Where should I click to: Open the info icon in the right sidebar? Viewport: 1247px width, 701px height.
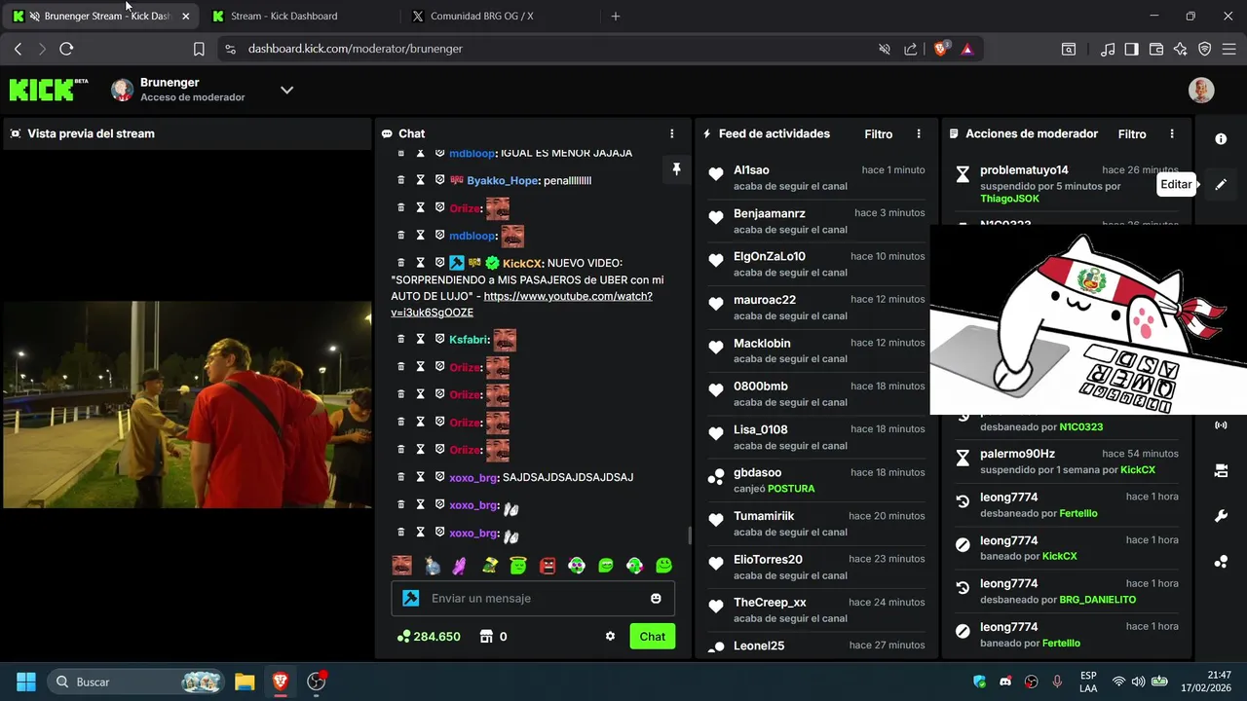click(1221, 139)
